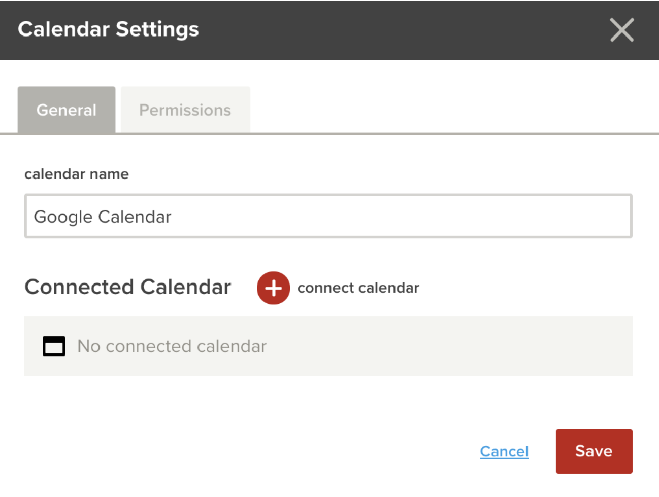Select the General tab
The height and width of the screenshot is (497, 659).
pyautogui.click(x=67, y=110)
